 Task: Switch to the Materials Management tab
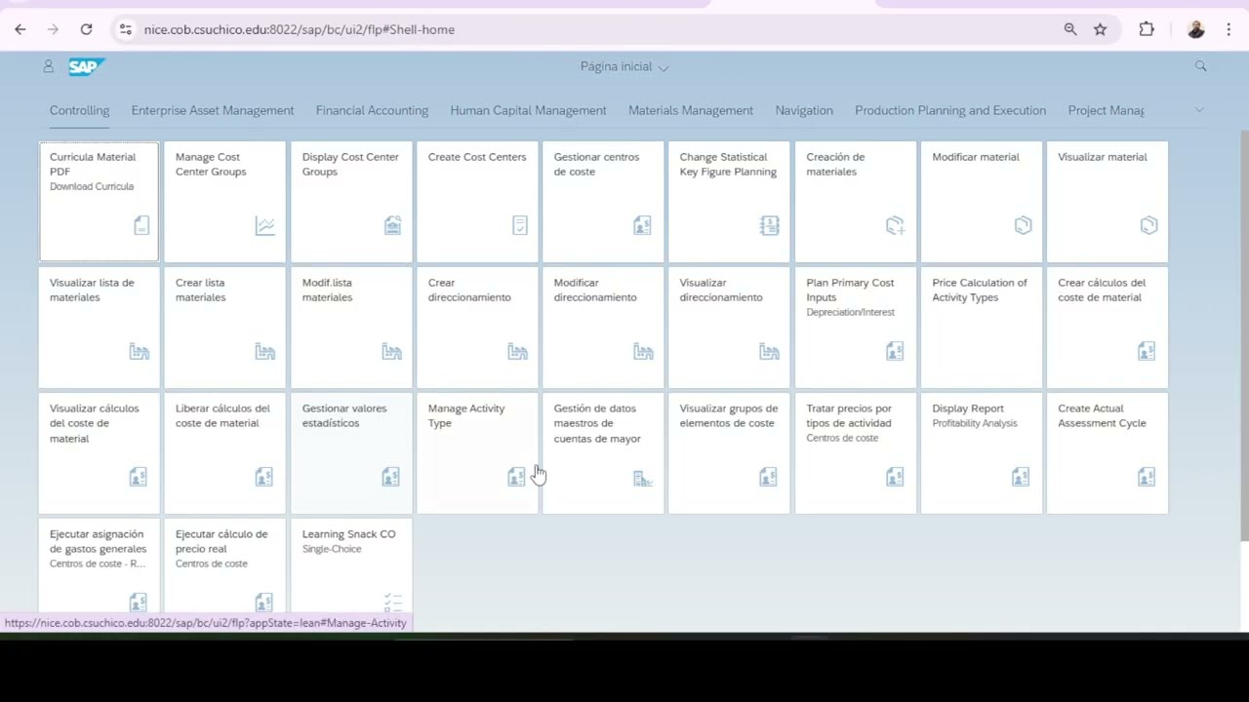[691, 110]
